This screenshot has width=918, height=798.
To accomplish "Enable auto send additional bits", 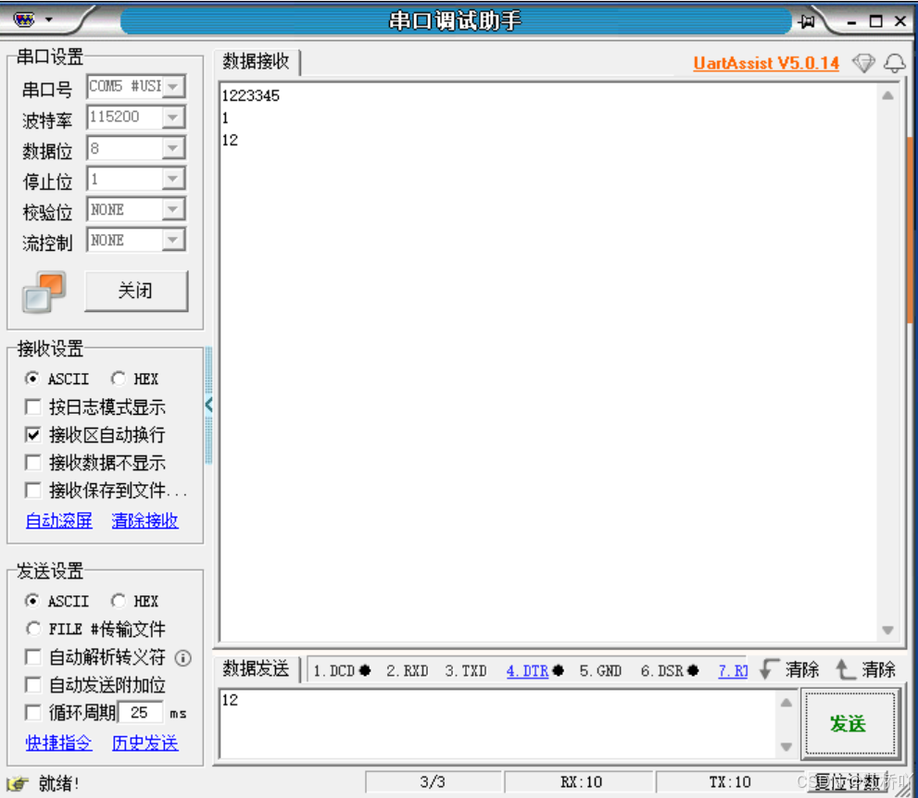I will coord(32,684).
